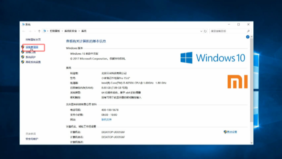Click in the Control Panel search field
The image size is (282, 159).
(228, 31)
